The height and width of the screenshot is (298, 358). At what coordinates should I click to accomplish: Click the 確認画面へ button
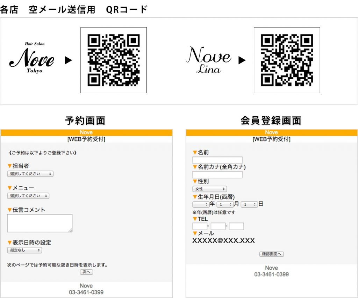tap(271, 254)
